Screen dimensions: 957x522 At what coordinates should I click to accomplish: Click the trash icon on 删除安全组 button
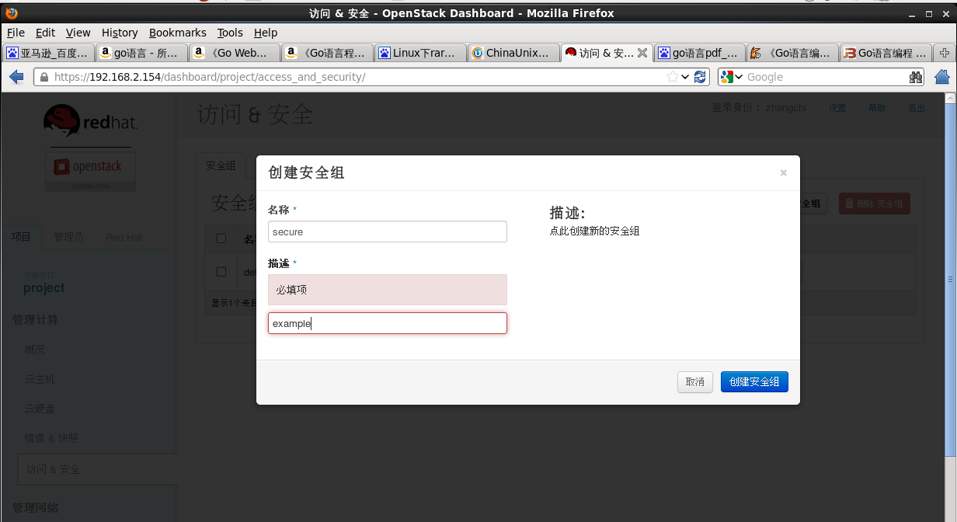[849, 203]
